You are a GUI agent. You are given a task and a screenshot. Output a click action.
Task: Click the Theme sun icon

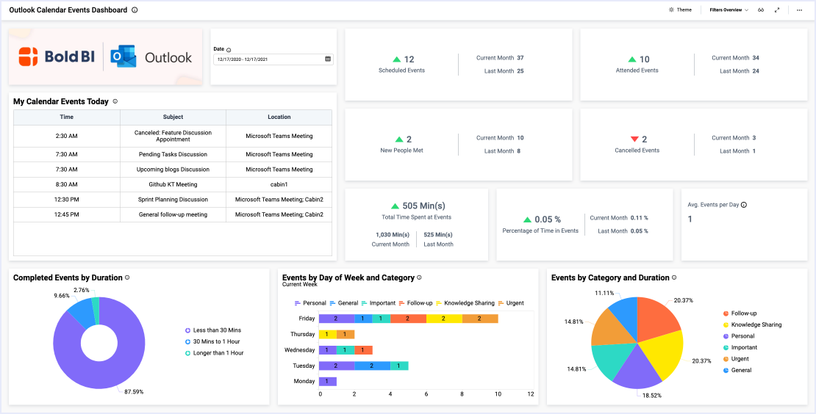671,10
